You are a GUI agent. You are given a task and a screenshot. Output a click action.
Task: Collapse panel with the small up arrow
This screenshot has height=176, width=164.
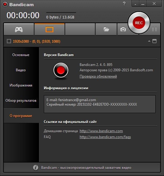point(149,41)
